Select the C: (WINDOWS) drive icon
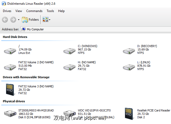Viewport: 171px width, 124px height. [x=69, y=51]
